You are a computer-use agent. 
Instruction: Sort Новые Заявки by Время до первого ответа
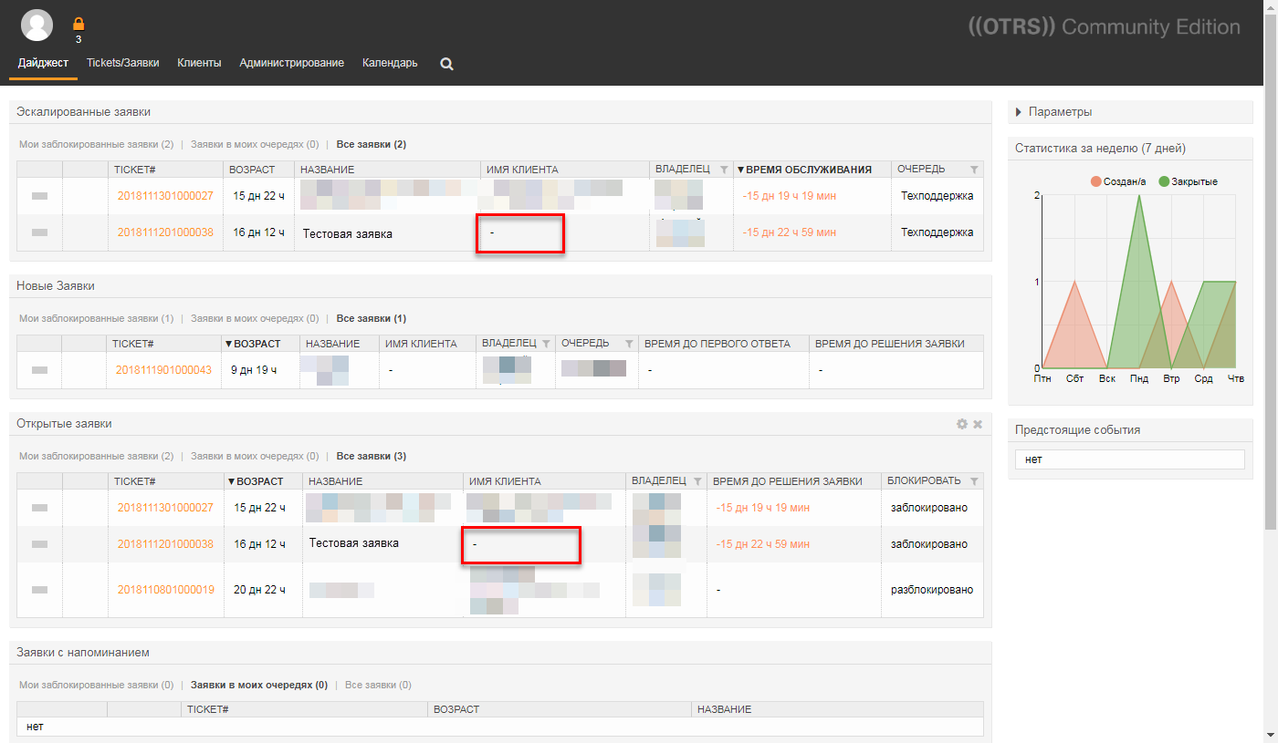(x=719, y=344)
